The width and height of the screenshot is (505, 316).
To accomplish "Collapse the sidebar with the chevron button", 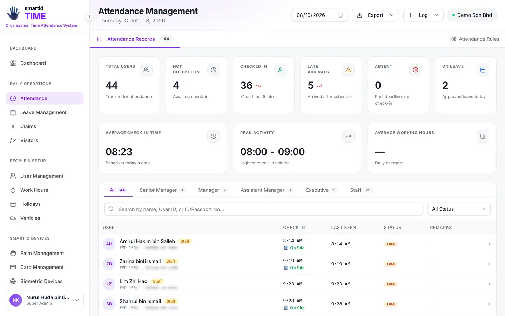I will coord(89,17).
